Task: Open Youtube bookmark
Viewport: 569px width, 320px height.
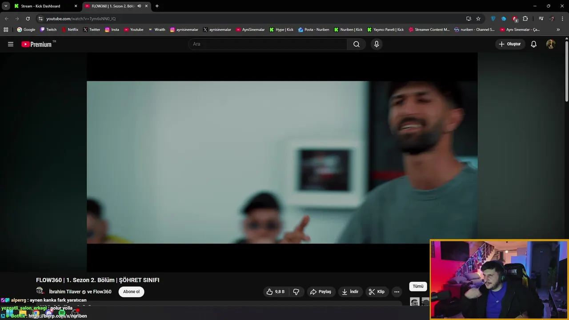Action: point(134,30)
